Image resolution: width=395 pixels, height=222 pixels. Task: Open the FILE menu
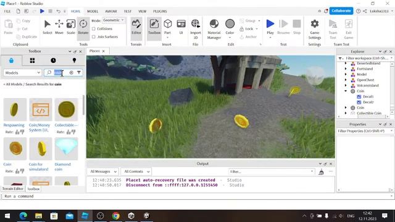(7, 11)
